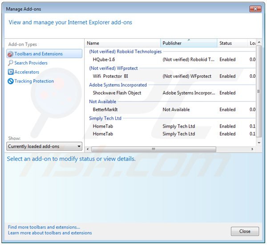267x245 pixels.
Task: Select Search Providers add-on type
Action: 31,63
